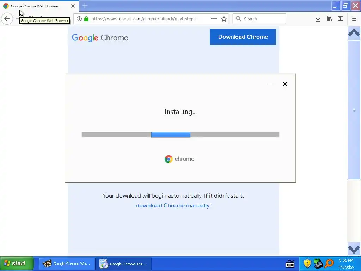Select the Google Chrome Web Browser tab

coord(39,6)
